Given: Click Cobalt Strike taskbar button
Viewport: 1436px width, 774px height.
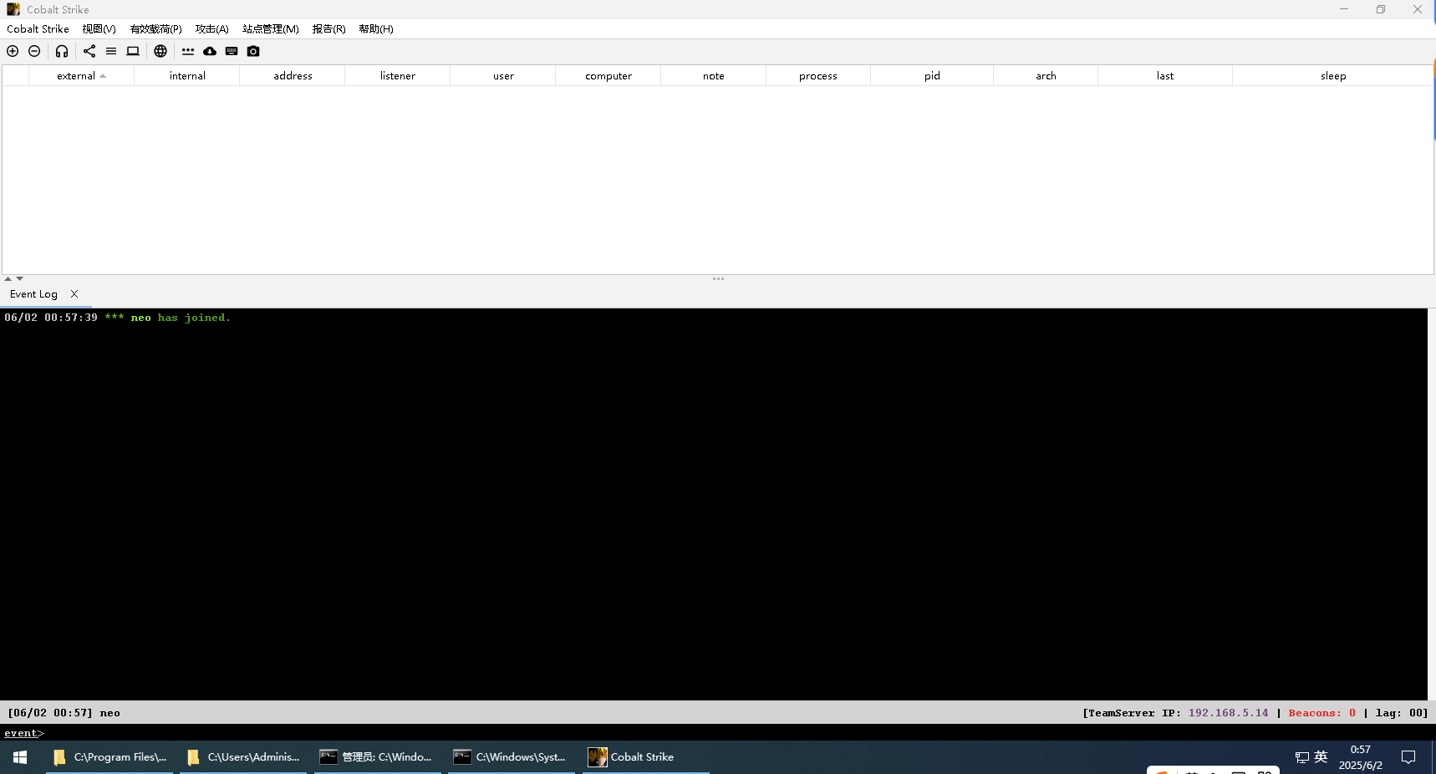Looking at the screenshot, I should 645,757.
